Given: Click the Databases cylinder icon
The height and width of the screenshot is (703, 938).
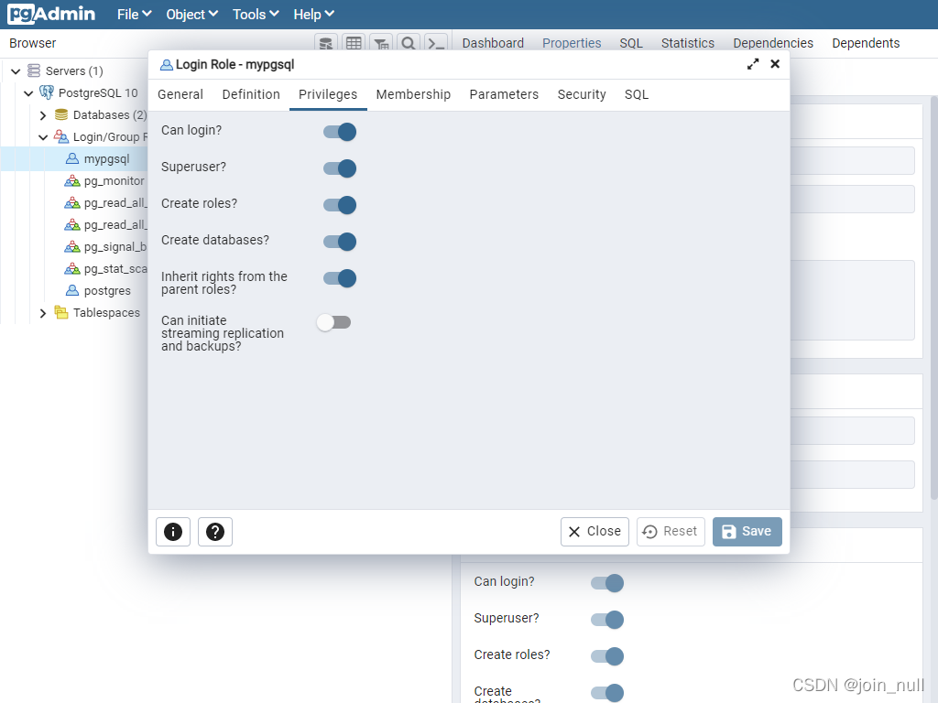Looking at the screenshot, I should pos(61,114).
